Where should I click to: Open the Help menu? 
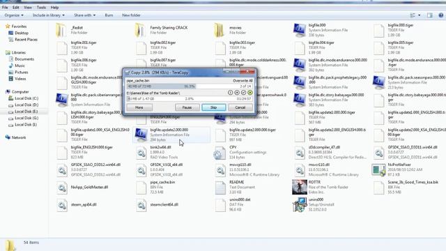tap(54, 8)
